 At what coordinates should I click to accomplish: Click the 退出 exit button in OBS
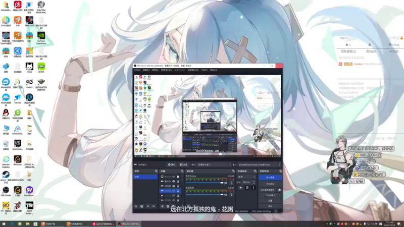(x=270, y=206)
